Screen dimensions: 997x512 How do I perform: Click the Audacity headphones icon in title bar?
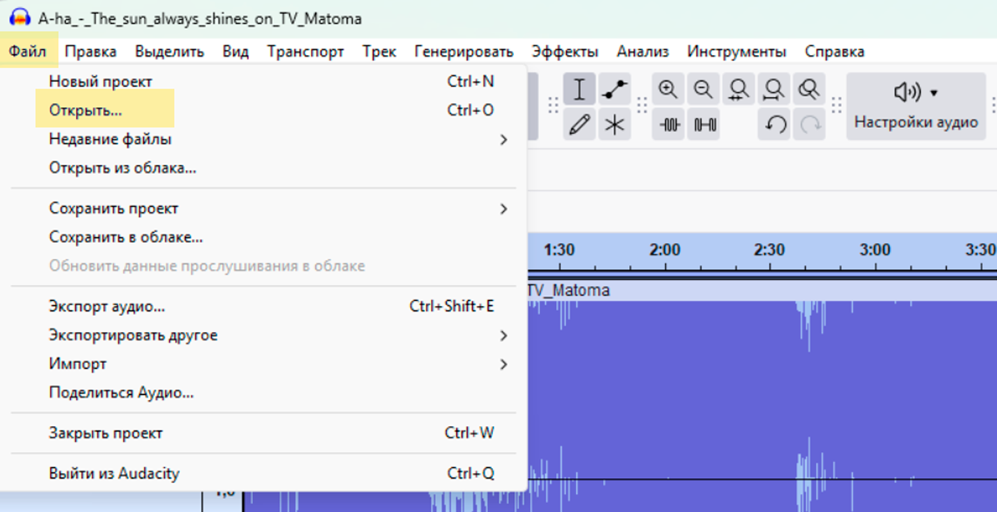pos(20,18)
